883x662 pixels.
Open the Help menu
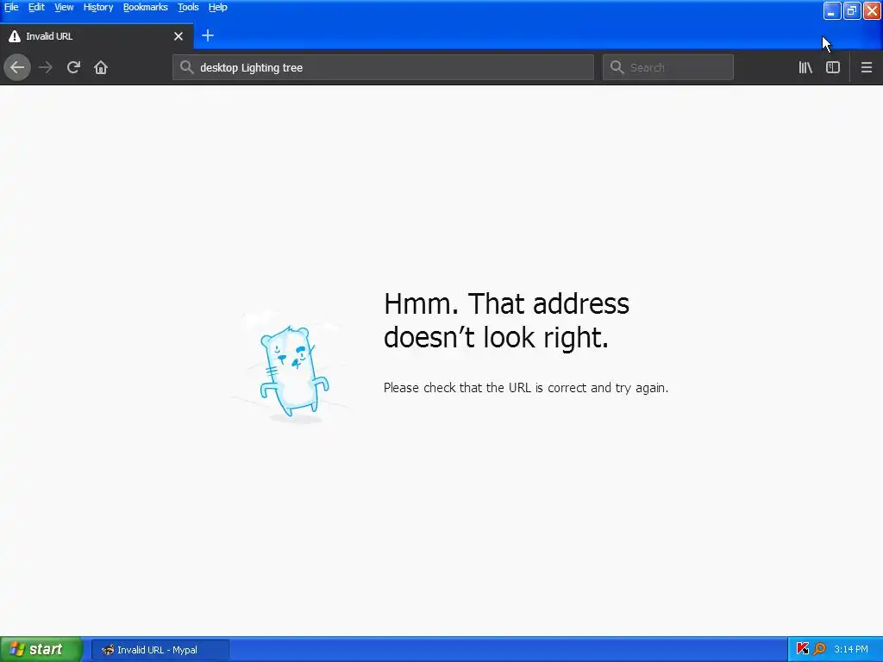(x=218, y=7)
